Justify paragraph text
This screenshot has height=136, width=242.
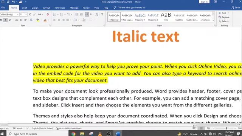point(67,20)
